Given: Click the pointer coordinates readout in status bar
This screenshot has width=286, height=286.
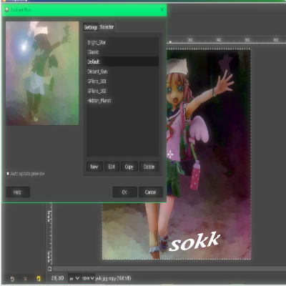Looking at the screenshot, I should (x=57, y=278).
